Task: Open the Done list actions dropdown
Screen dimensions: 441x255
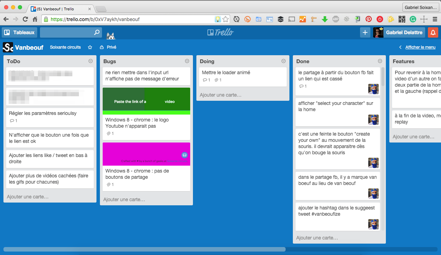Action: (x=380, y=61)
